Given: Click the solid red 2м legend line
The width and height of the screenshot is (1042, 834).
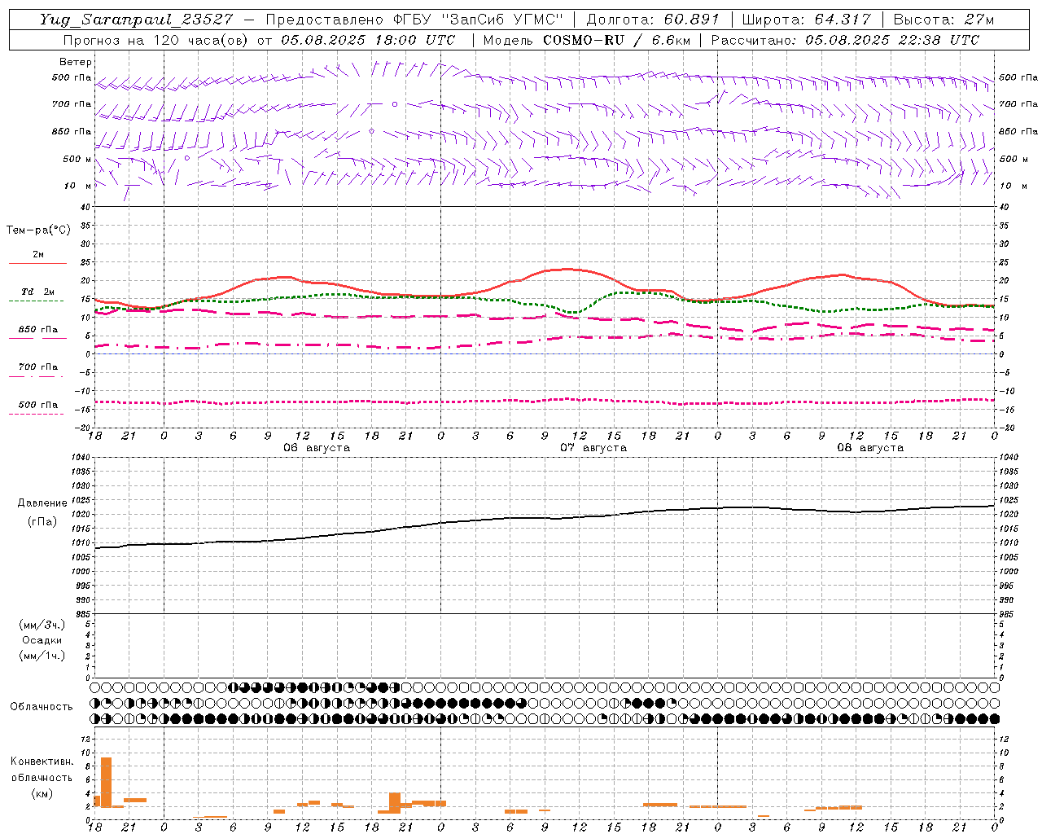Looking at the screenshot, I should point(37,263).
